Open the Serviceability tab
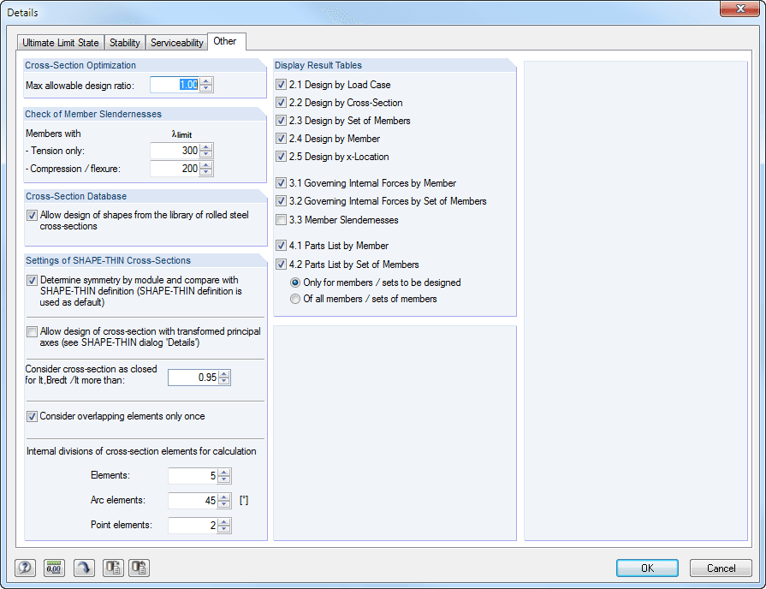This screenshot has height=589, width=766. point(177,43)
